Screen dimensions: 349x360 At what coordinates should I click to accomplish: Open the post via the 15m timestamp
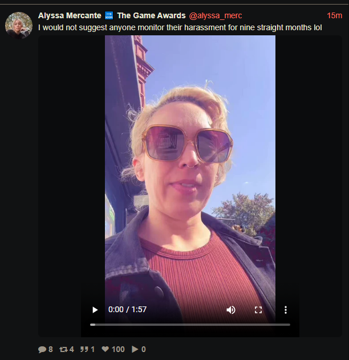[x=335, y=15]
